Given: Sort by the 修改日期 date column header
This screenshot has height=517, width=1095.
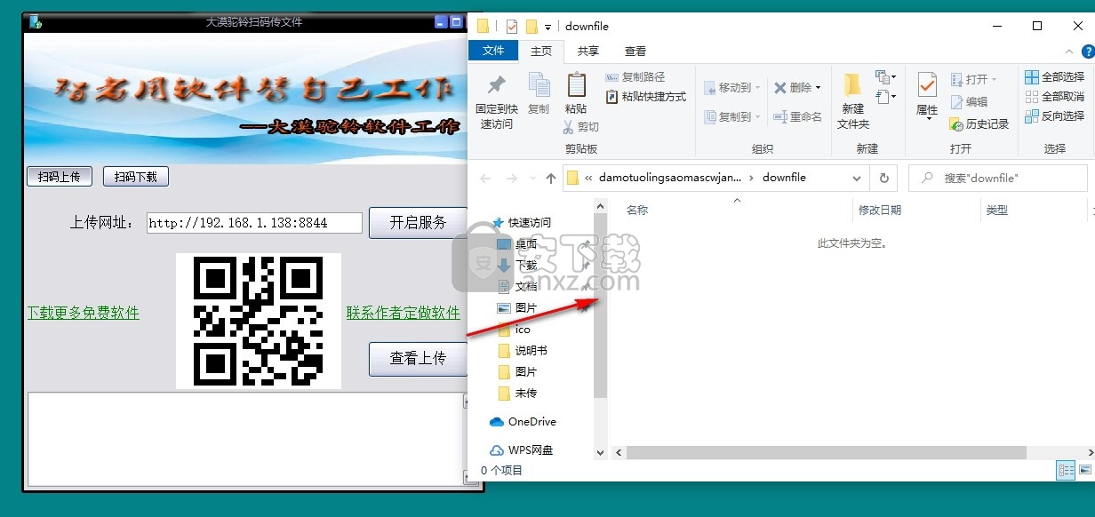Looking at the screenshot, I should pos(879,211).
